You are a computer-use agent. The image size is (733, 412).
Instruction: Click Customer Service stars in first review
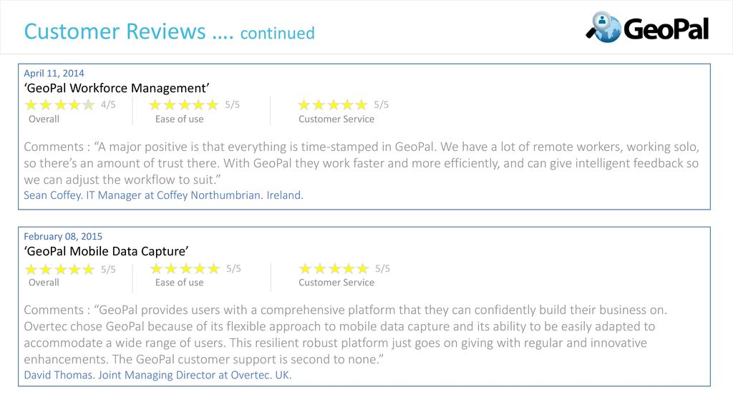tap(333, 104)
